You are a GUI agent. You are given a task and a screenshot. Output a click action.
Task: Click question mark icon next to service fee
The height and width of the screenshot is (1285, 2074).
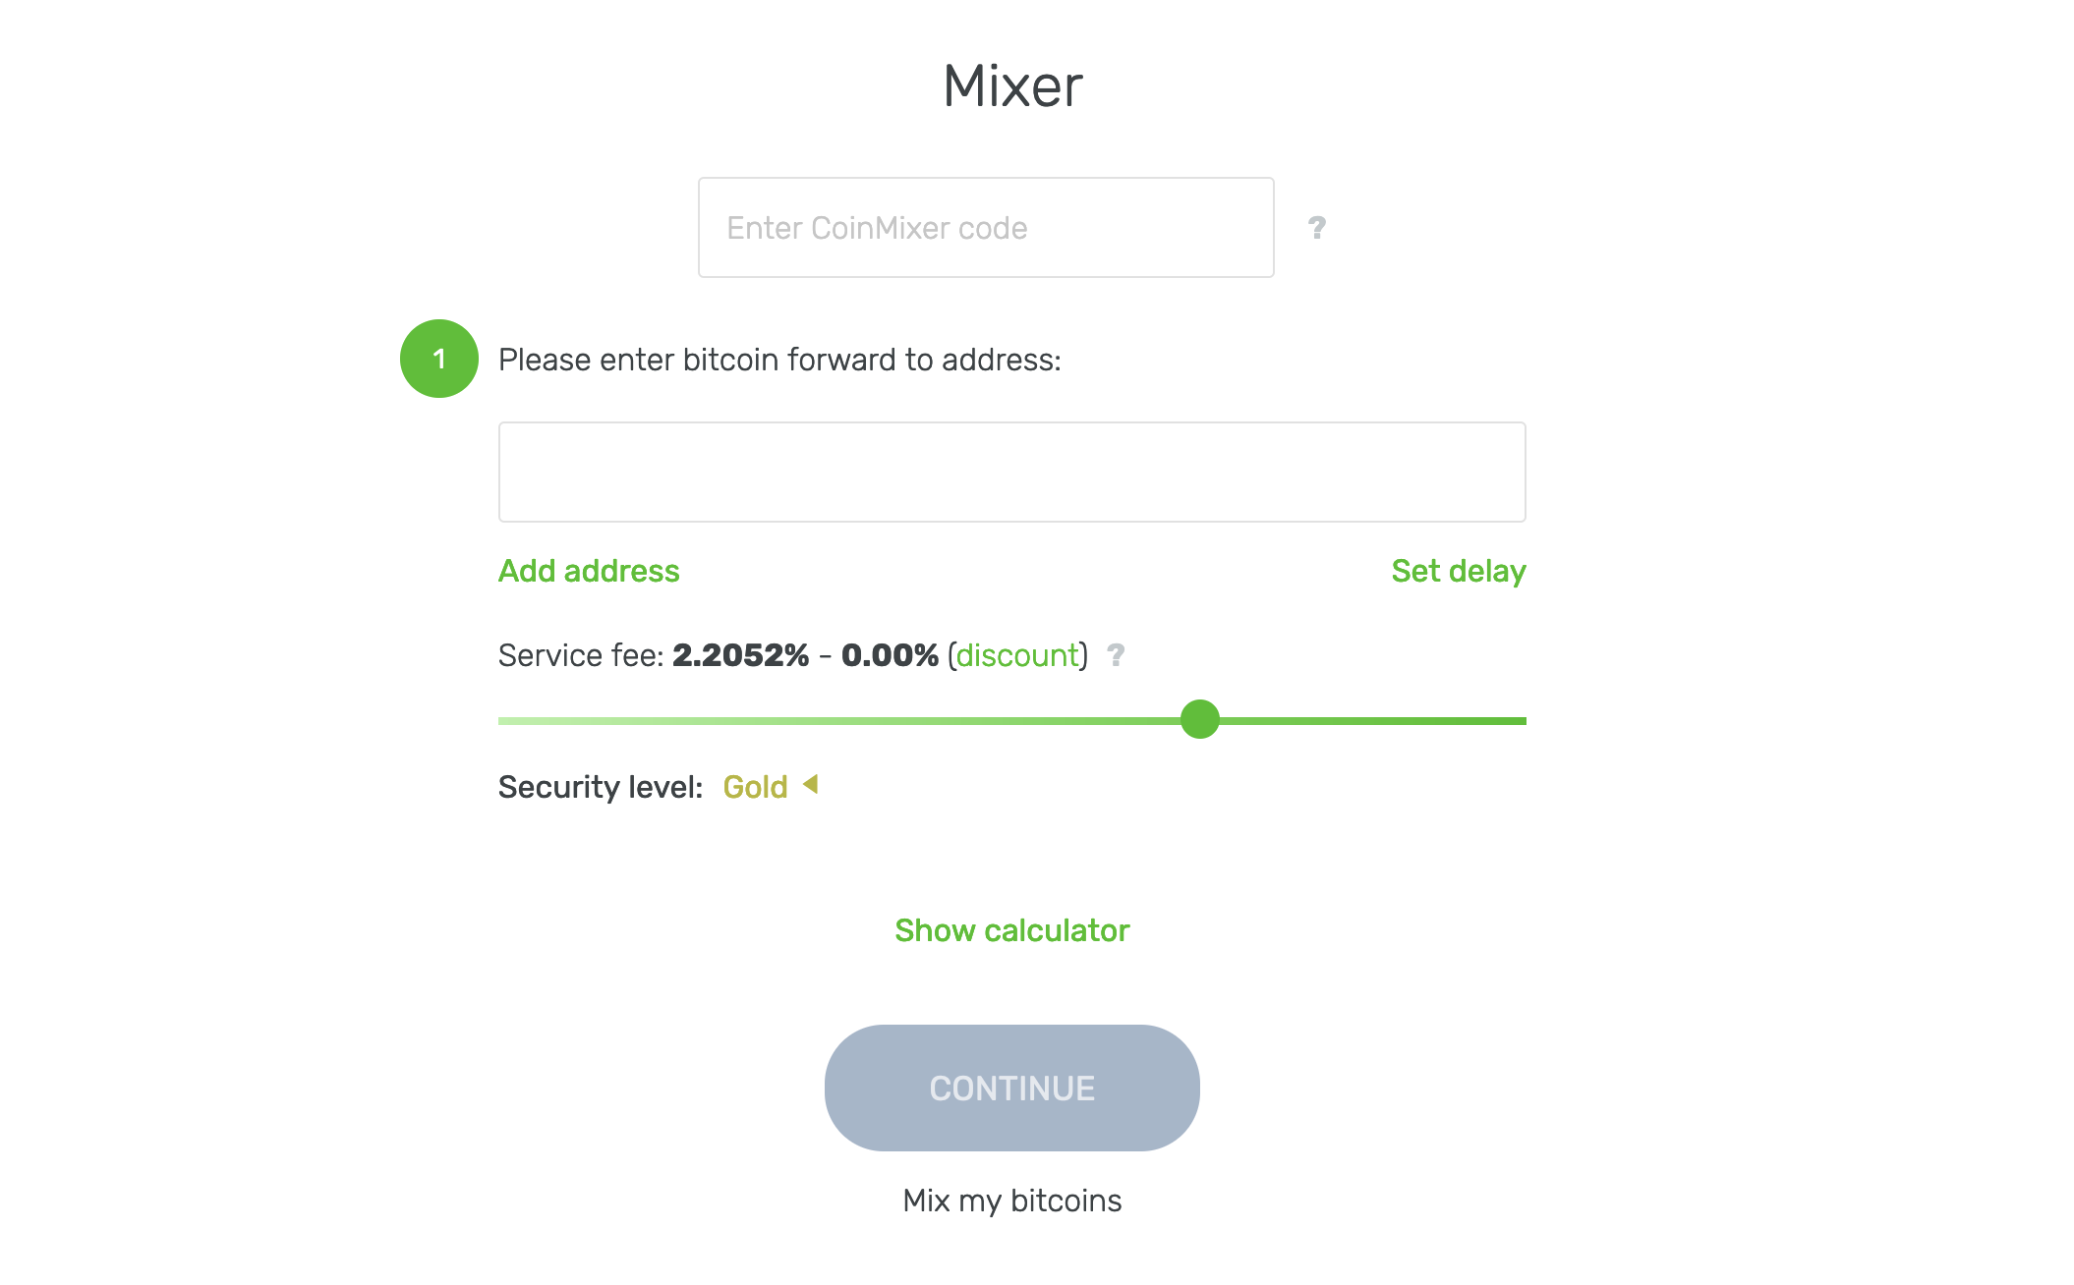point(1116,654)
